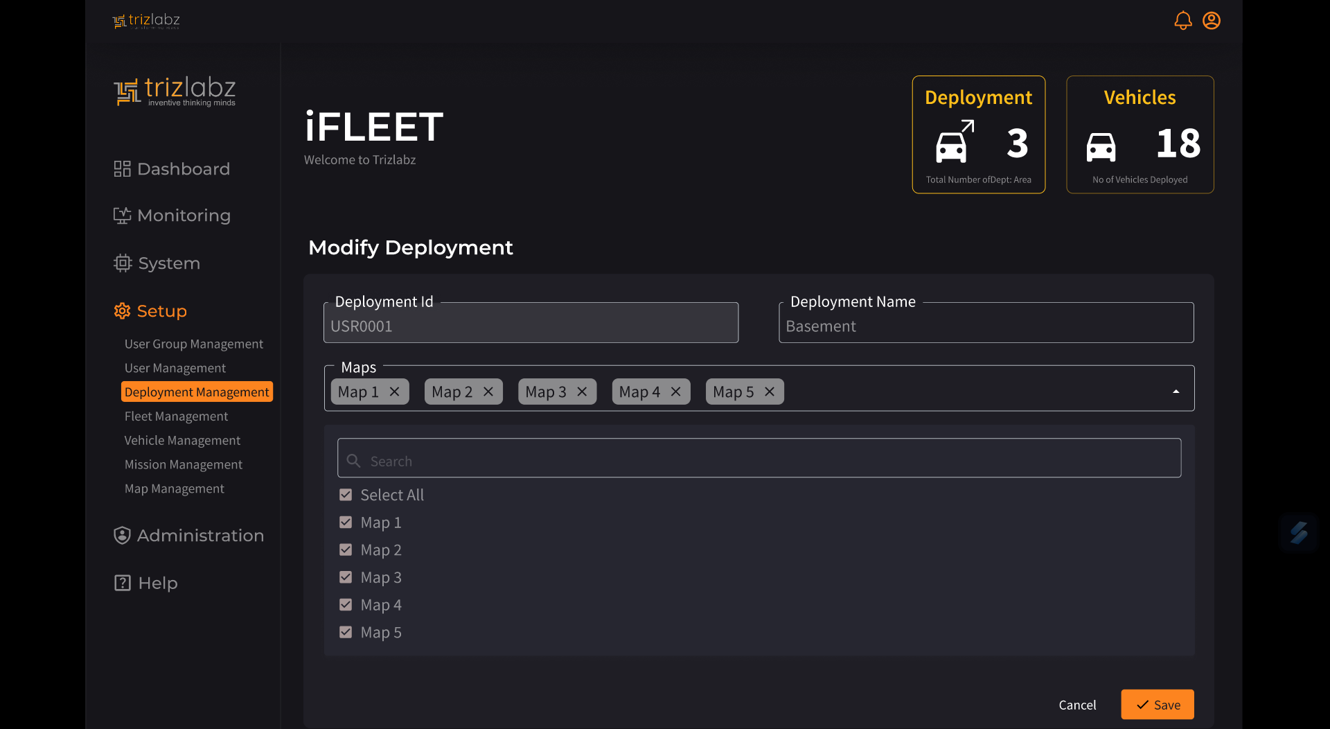The height and width of the screenshot is (729, 1330).
Task: Click the user profile icon
Action: tap(1211, 21)
